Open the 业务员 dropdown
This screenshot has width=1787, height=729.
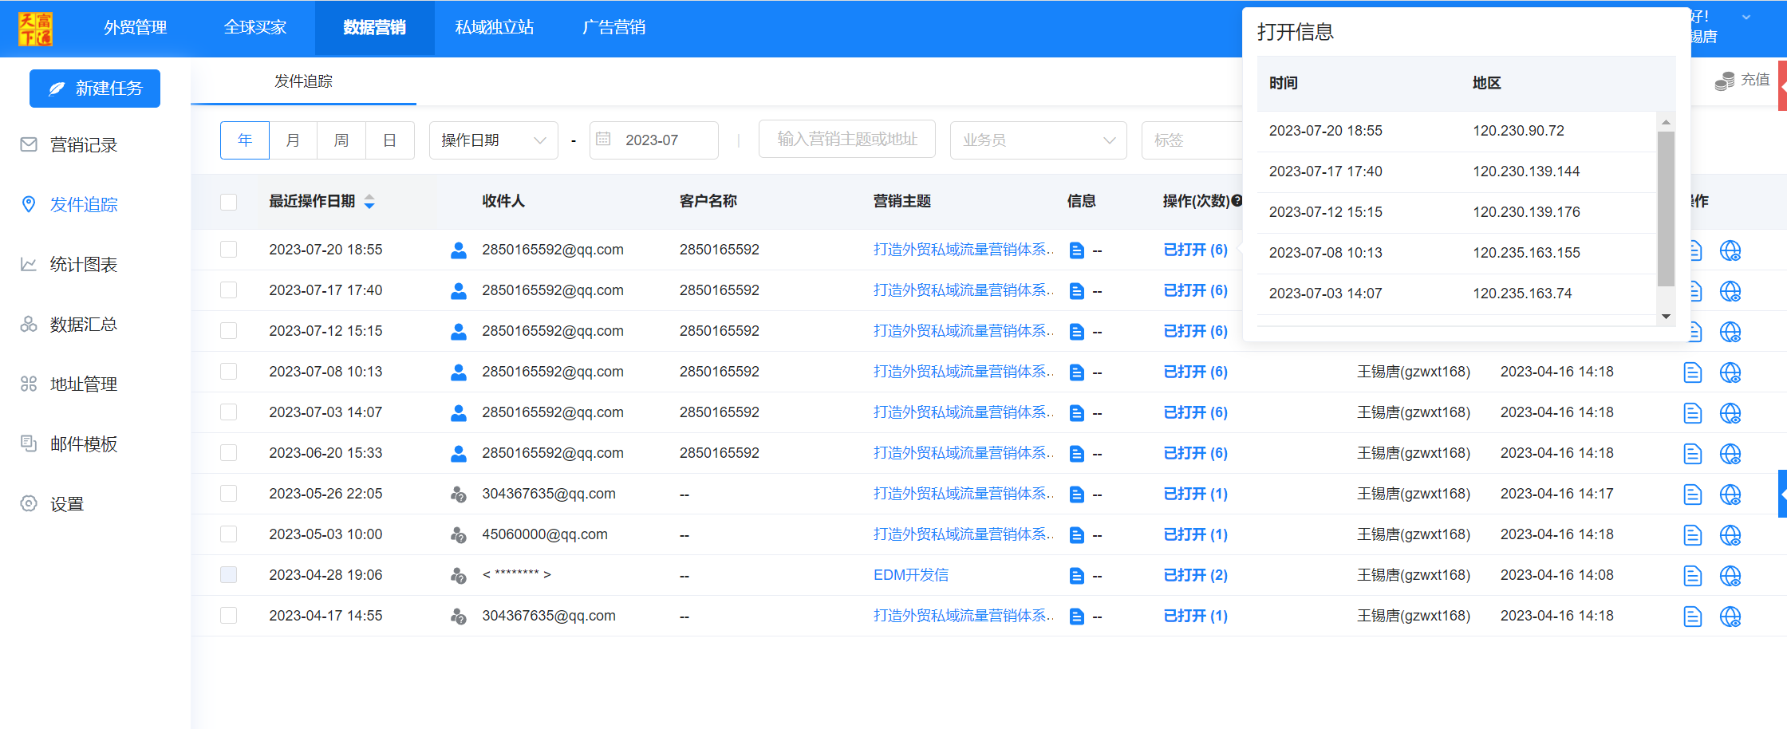tap(1039, 140)
